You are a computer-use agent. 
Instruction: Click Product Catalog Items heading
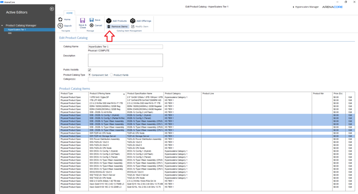75,88
